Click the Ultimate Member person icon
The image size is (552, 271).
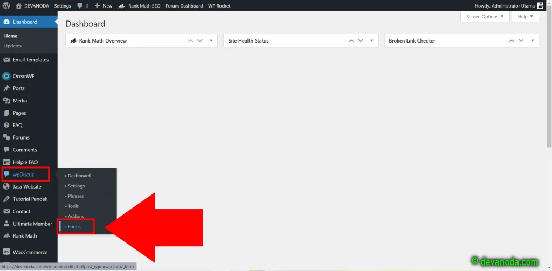(x=6, y=224)
